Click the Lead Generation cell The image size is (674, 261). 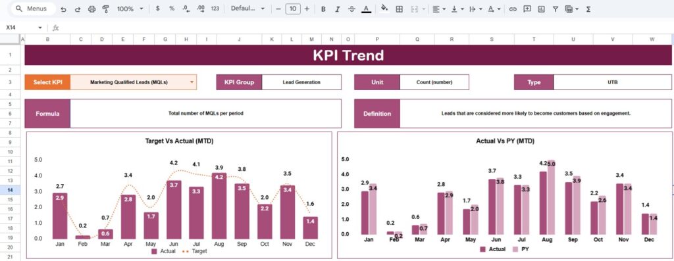[x=301, y=82]
